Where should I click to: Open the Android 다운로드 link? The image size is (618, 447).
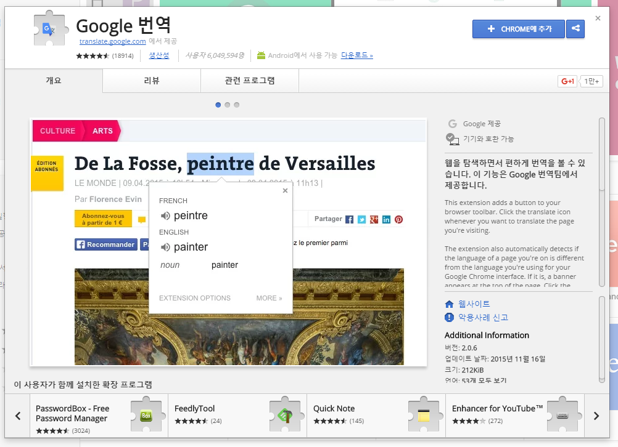[x=356, y=55]
